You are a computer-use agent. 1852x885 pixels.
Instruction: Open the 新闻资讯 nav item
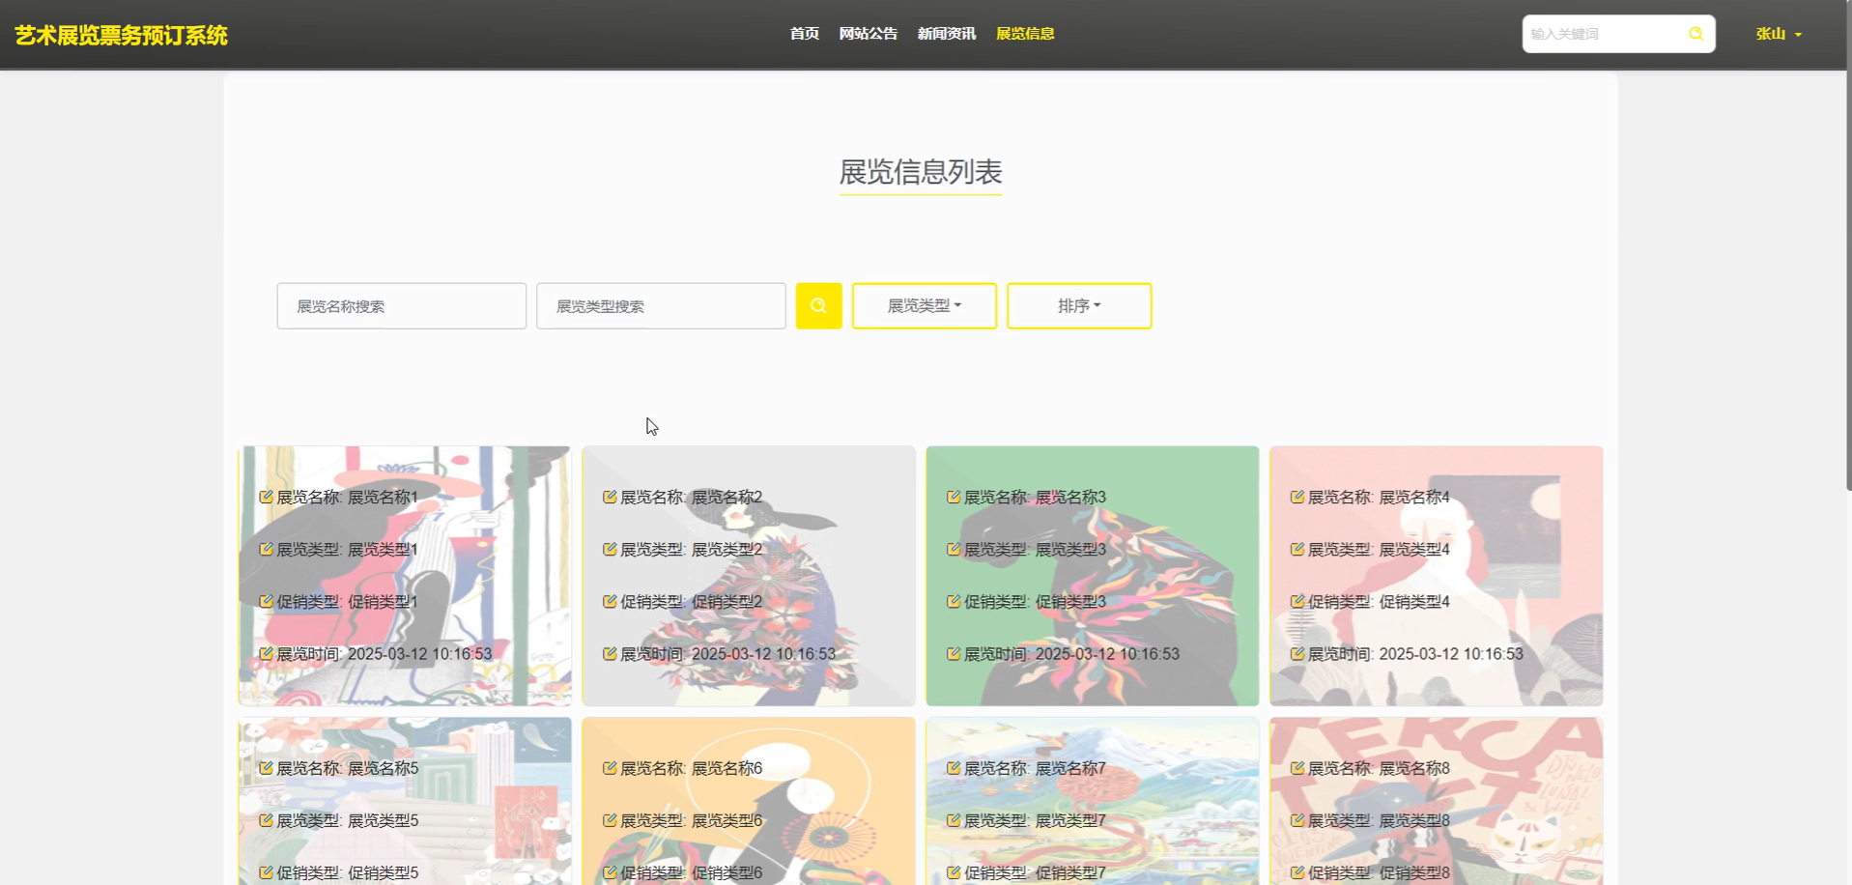pos(947,34)
